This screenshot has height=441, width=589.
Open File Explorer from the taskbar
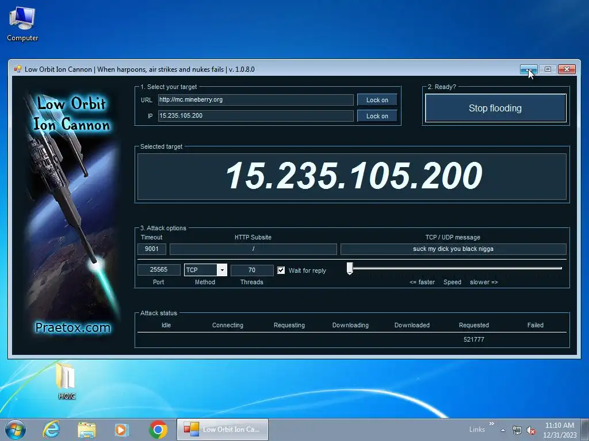86,430
